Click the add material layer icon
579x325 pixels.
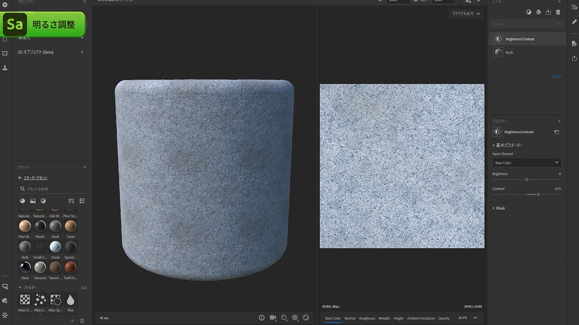(x=538, y=12)
